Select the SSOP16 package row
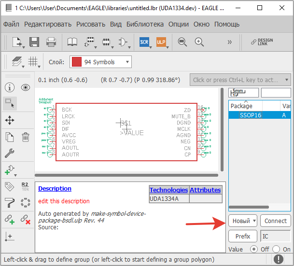Image resolution: width=294 pixels, height=266 pixels. pyautogui.click(x=260, y=115)
